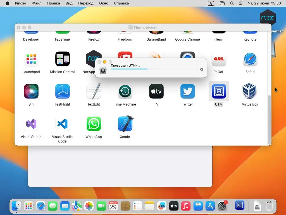286x215 pixels.
Task: Open Control Center in menu bar
Action: click(x=241, y=3)
